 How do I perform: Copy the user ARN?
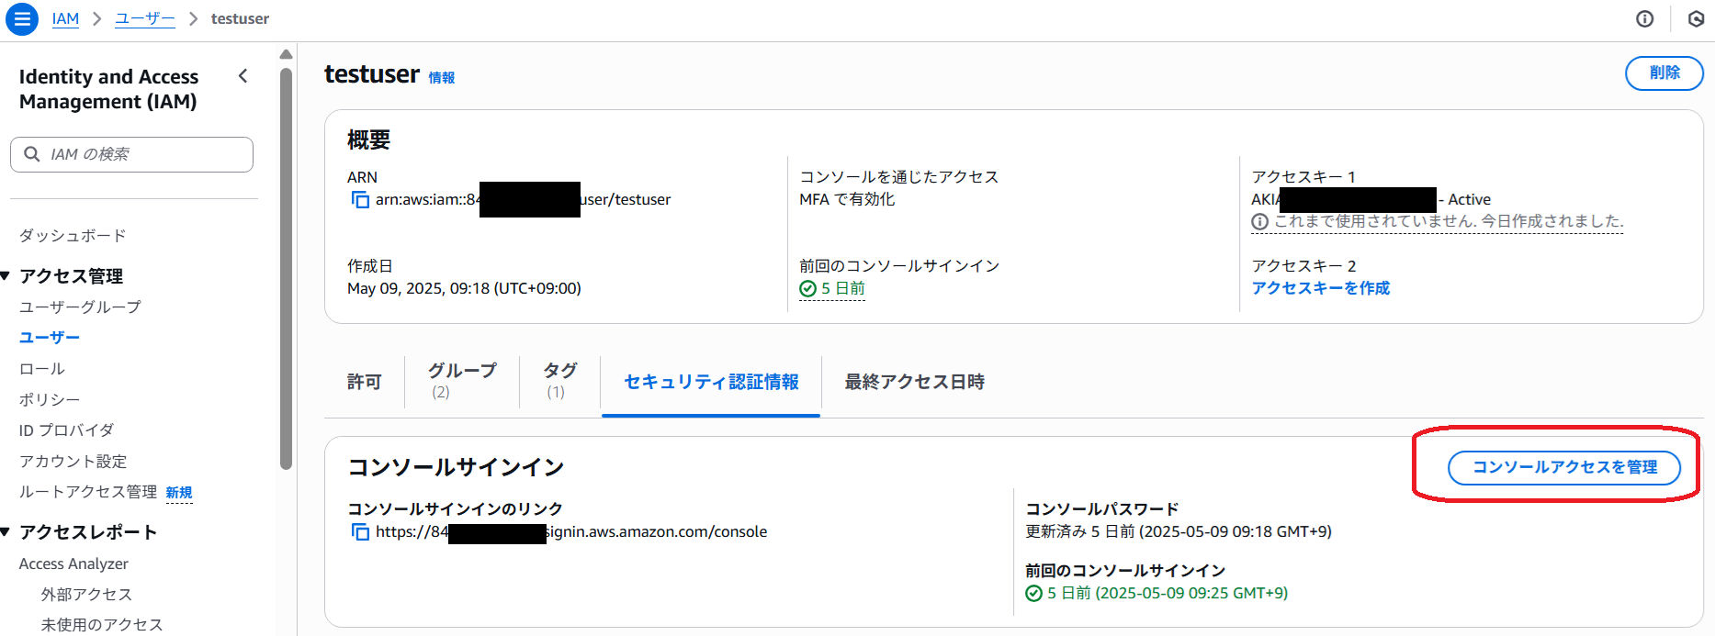coord(360,199)
